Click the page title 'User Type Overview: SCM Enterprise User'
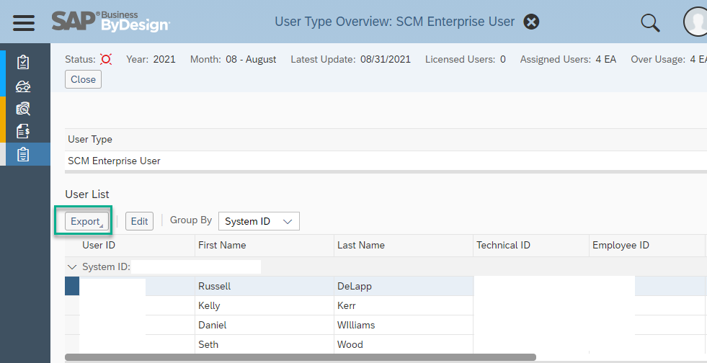707x363 pixels. pos(394,22)
